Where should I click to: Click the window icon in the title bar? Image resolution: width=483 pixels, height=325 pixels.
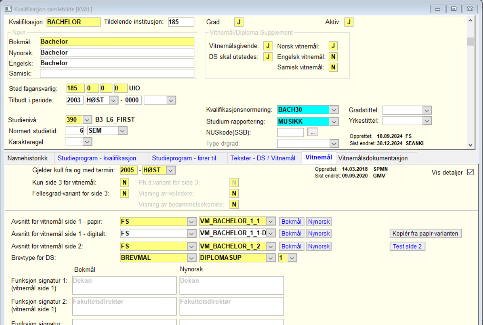(x=7, y=9)
